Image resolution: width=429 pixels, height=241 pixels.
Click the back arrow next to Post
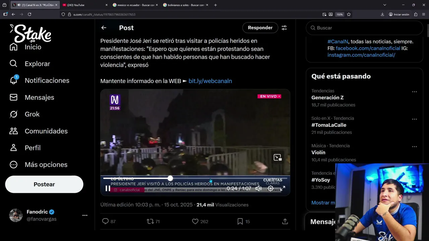(104, 28)
